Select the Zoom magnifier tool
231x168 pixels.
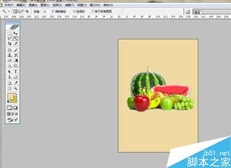16,88
